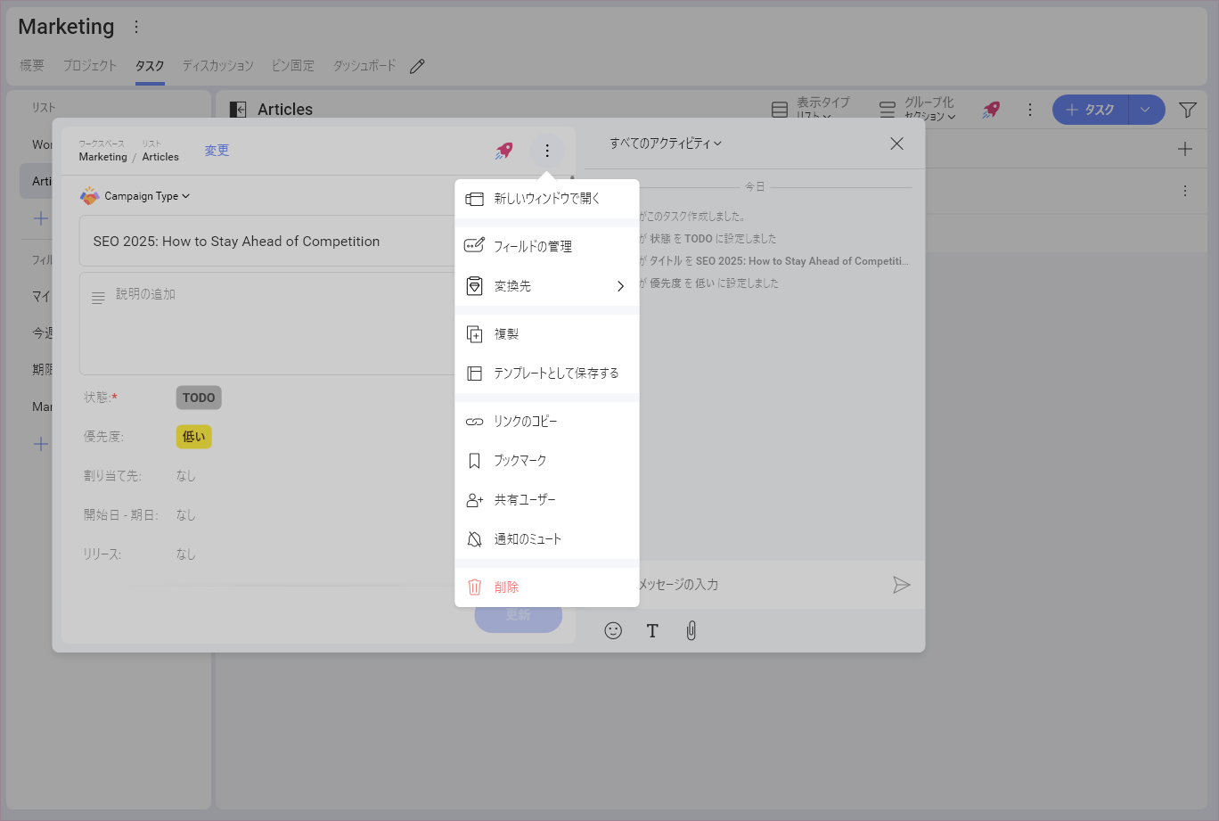Open 表示タイプ view type dropdown
Image resolution: width=1219 pixels, height=821 pixels.
click(x=810, y=110)
